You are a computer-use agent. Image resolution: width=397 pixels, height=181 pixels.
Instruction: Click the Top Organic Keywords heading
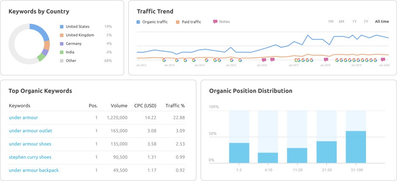pos(40,91)
